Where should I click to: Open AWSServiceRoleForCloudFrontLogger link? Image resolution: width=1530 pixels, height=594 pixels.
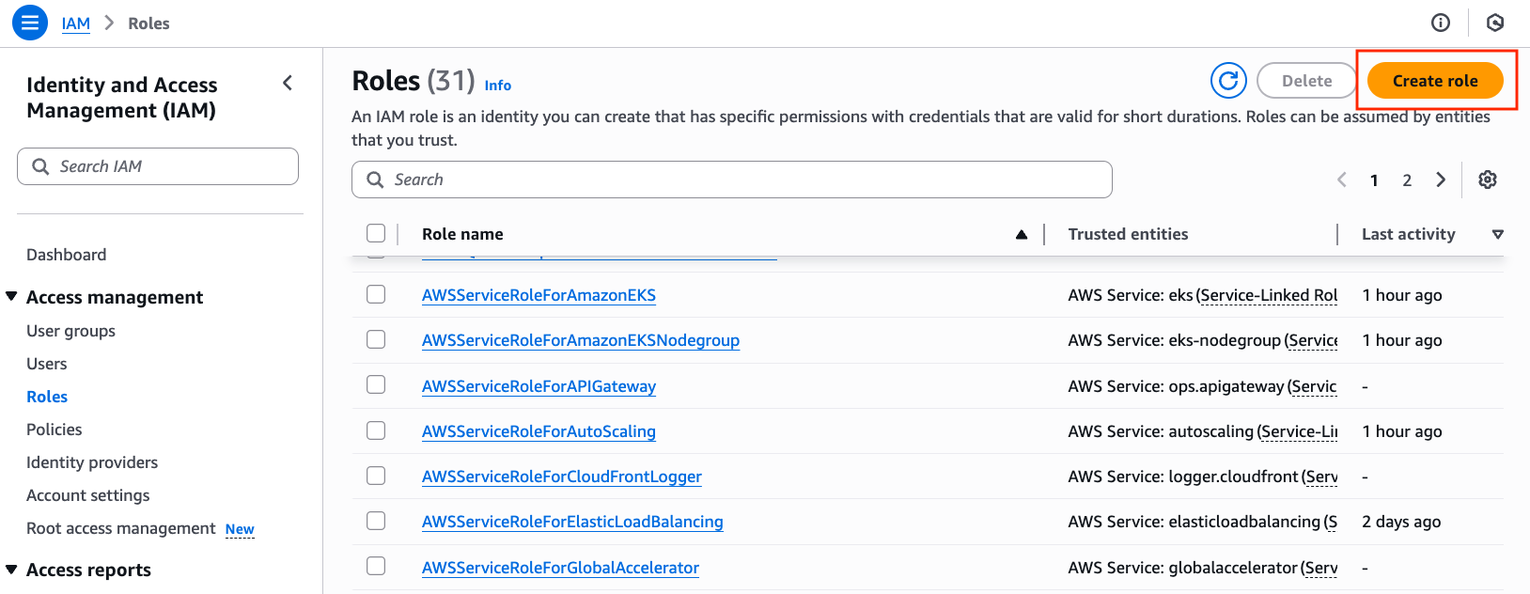tap(562, 477)
